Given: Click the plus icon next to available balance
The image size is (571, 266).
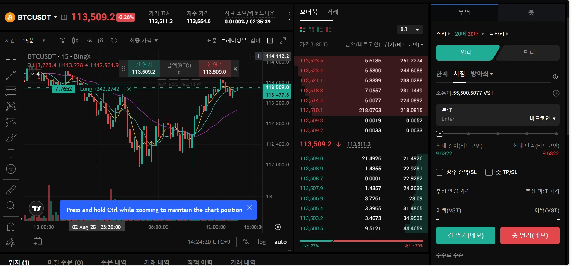Looking at the screenshot, I should pyautogui.click(x=556, y=93).
